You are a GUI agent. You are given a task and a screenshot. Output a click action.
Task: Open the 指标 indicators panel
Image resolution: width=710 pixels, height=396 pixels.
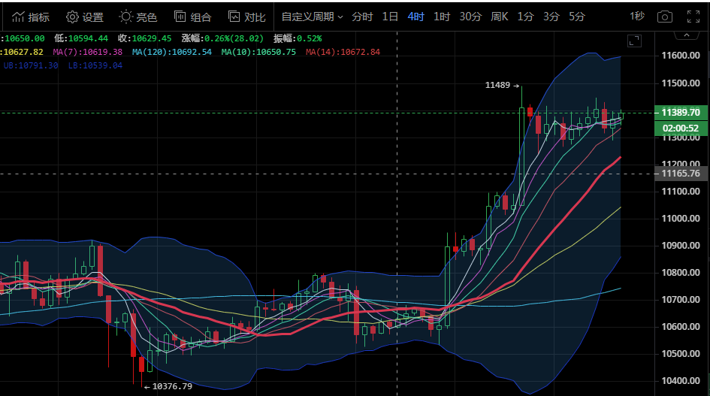point(31,17)
